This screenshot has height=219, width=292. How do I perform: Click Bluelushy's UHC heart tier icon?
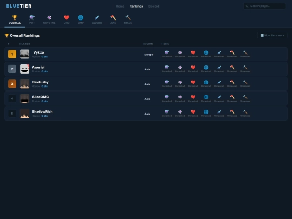(193, 82)
